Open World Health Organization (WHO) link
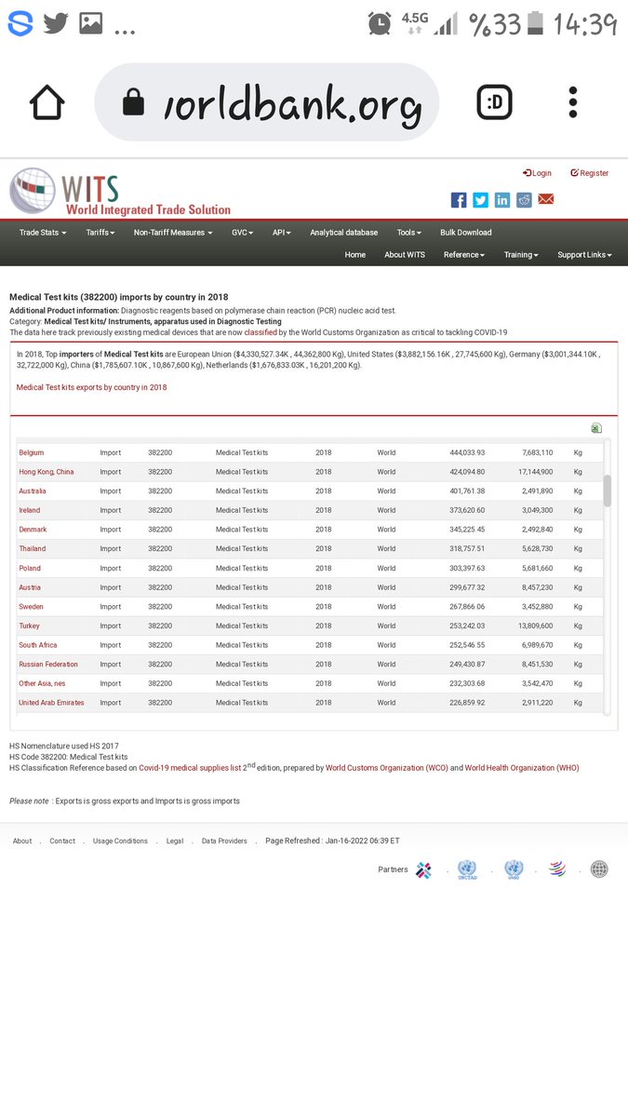The width and height of the screenshot is (628, 1117). click(522, 768)
